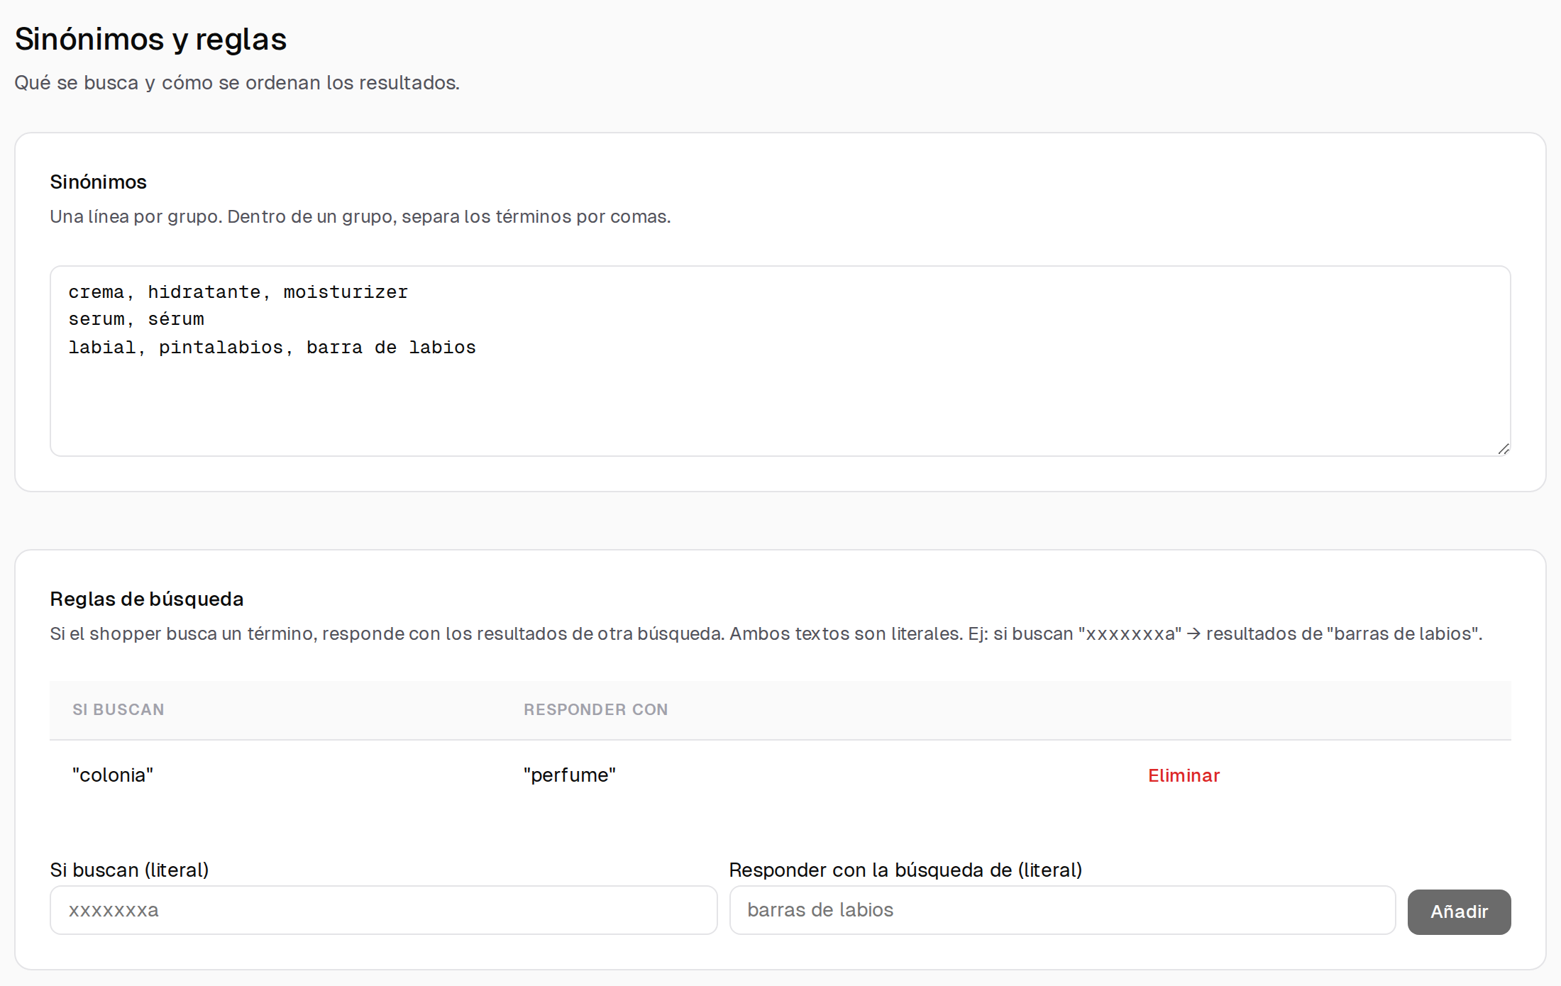Select the "perfume" cell in rules table

tap(570, 775)
